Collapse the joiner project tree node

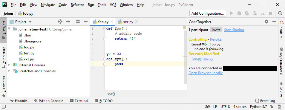pyautogui.click(x=9, y=29)
